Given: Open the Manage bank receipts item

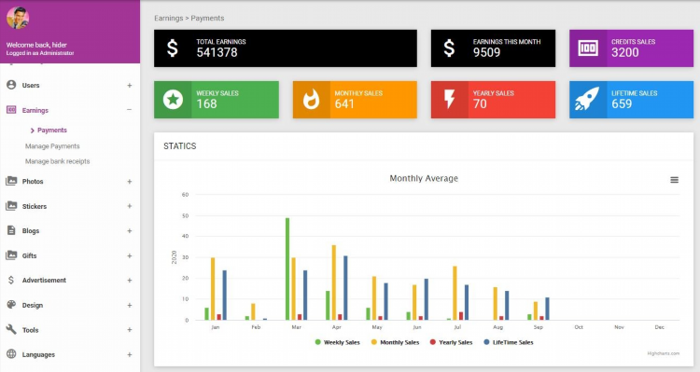Looking at the screenshot, I should click(57, 161).
